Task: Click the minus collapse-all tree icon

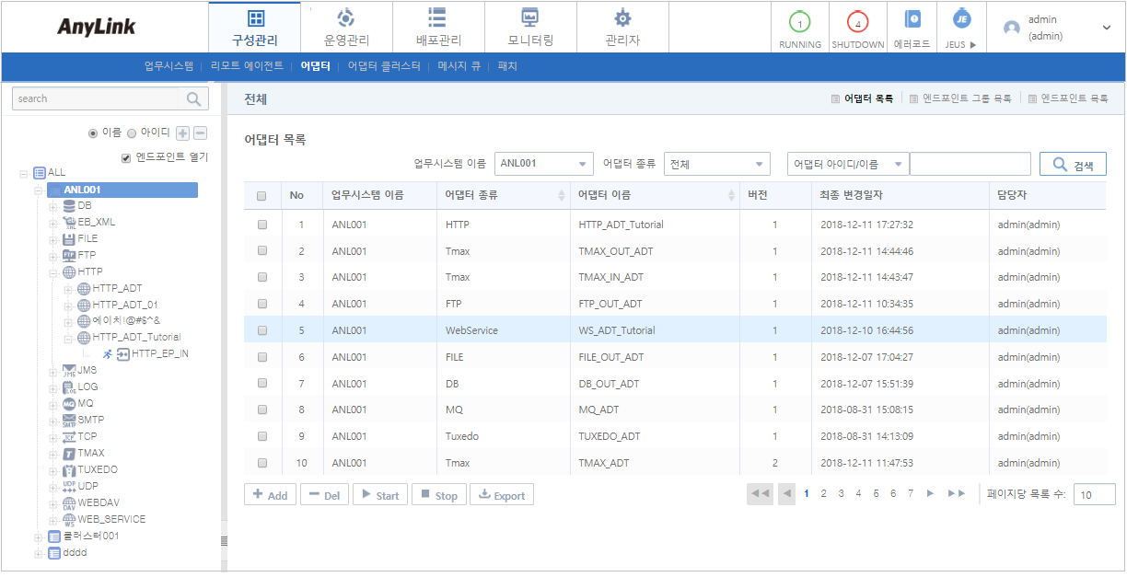Action: click(x=200, y=133)
